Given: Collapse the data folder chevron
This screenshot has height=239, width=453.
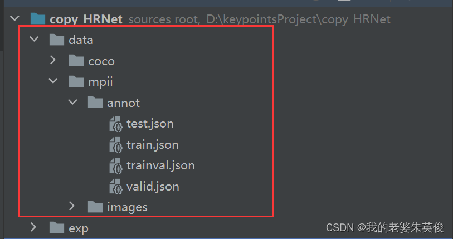Looking at the screenshot, I should click(34, 39).
